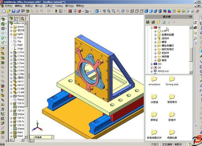Click the Rebuild traffic light icon
Screen dimensions: 202x146
coord(56,11)
